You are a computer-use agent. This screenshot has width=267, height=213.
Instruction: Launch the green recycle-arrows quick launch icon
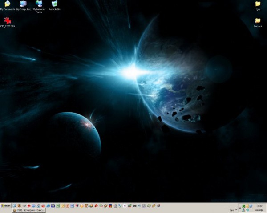[149, 206]
